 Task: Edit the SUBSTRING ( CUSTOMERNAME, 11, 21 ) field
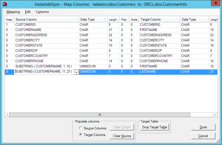click(x=44, y=72)
